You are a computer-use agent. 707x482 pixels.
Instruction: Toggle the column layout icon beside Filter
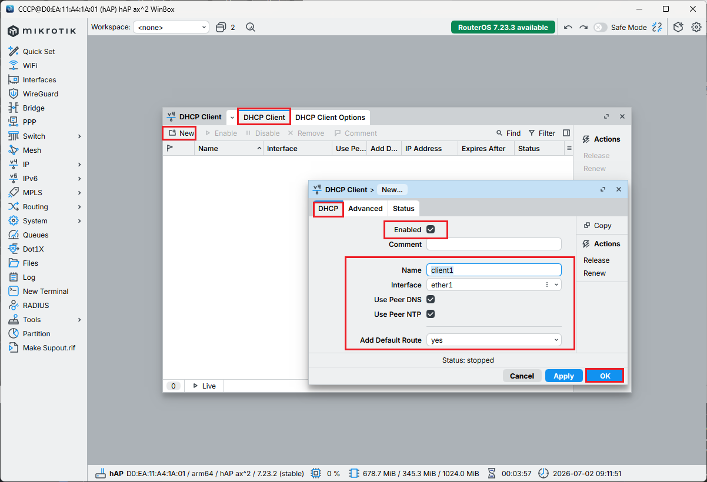coord(566,133)
